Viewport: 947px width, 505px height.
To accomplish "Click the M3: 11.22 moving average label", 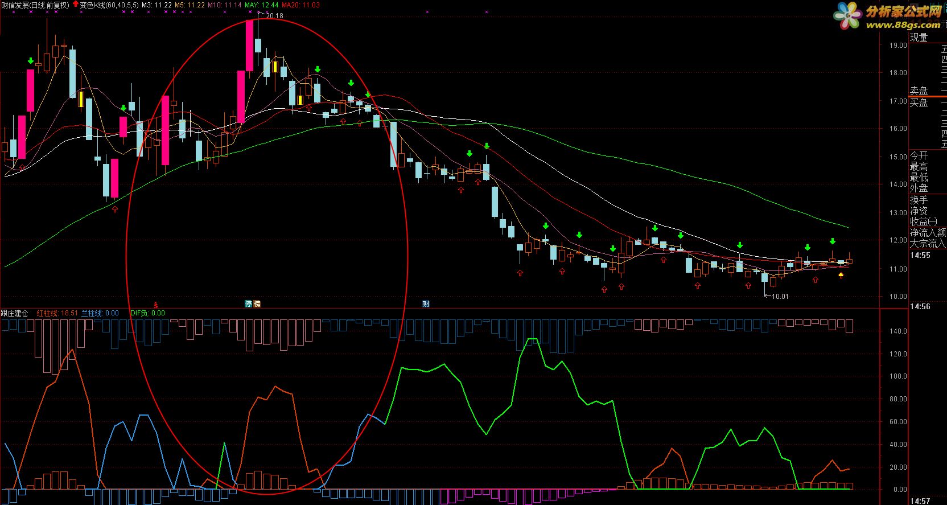I will [x=157, y=5].
